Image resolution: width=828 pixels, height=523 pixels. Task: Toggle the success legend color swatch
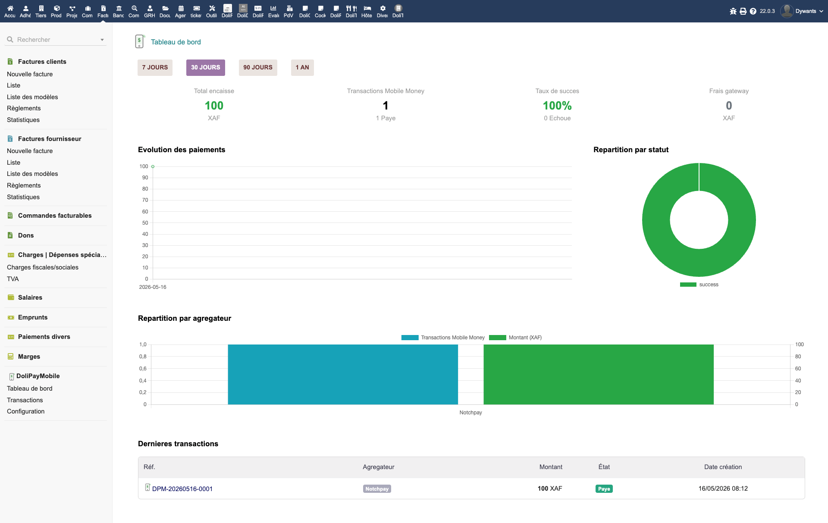(688, 285)
